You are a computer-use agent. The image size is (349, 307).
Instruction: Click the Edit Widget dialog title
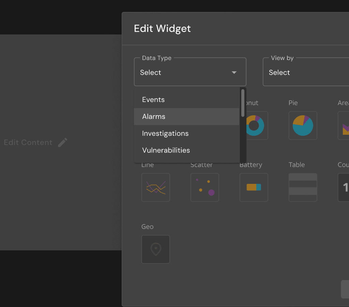162,29
